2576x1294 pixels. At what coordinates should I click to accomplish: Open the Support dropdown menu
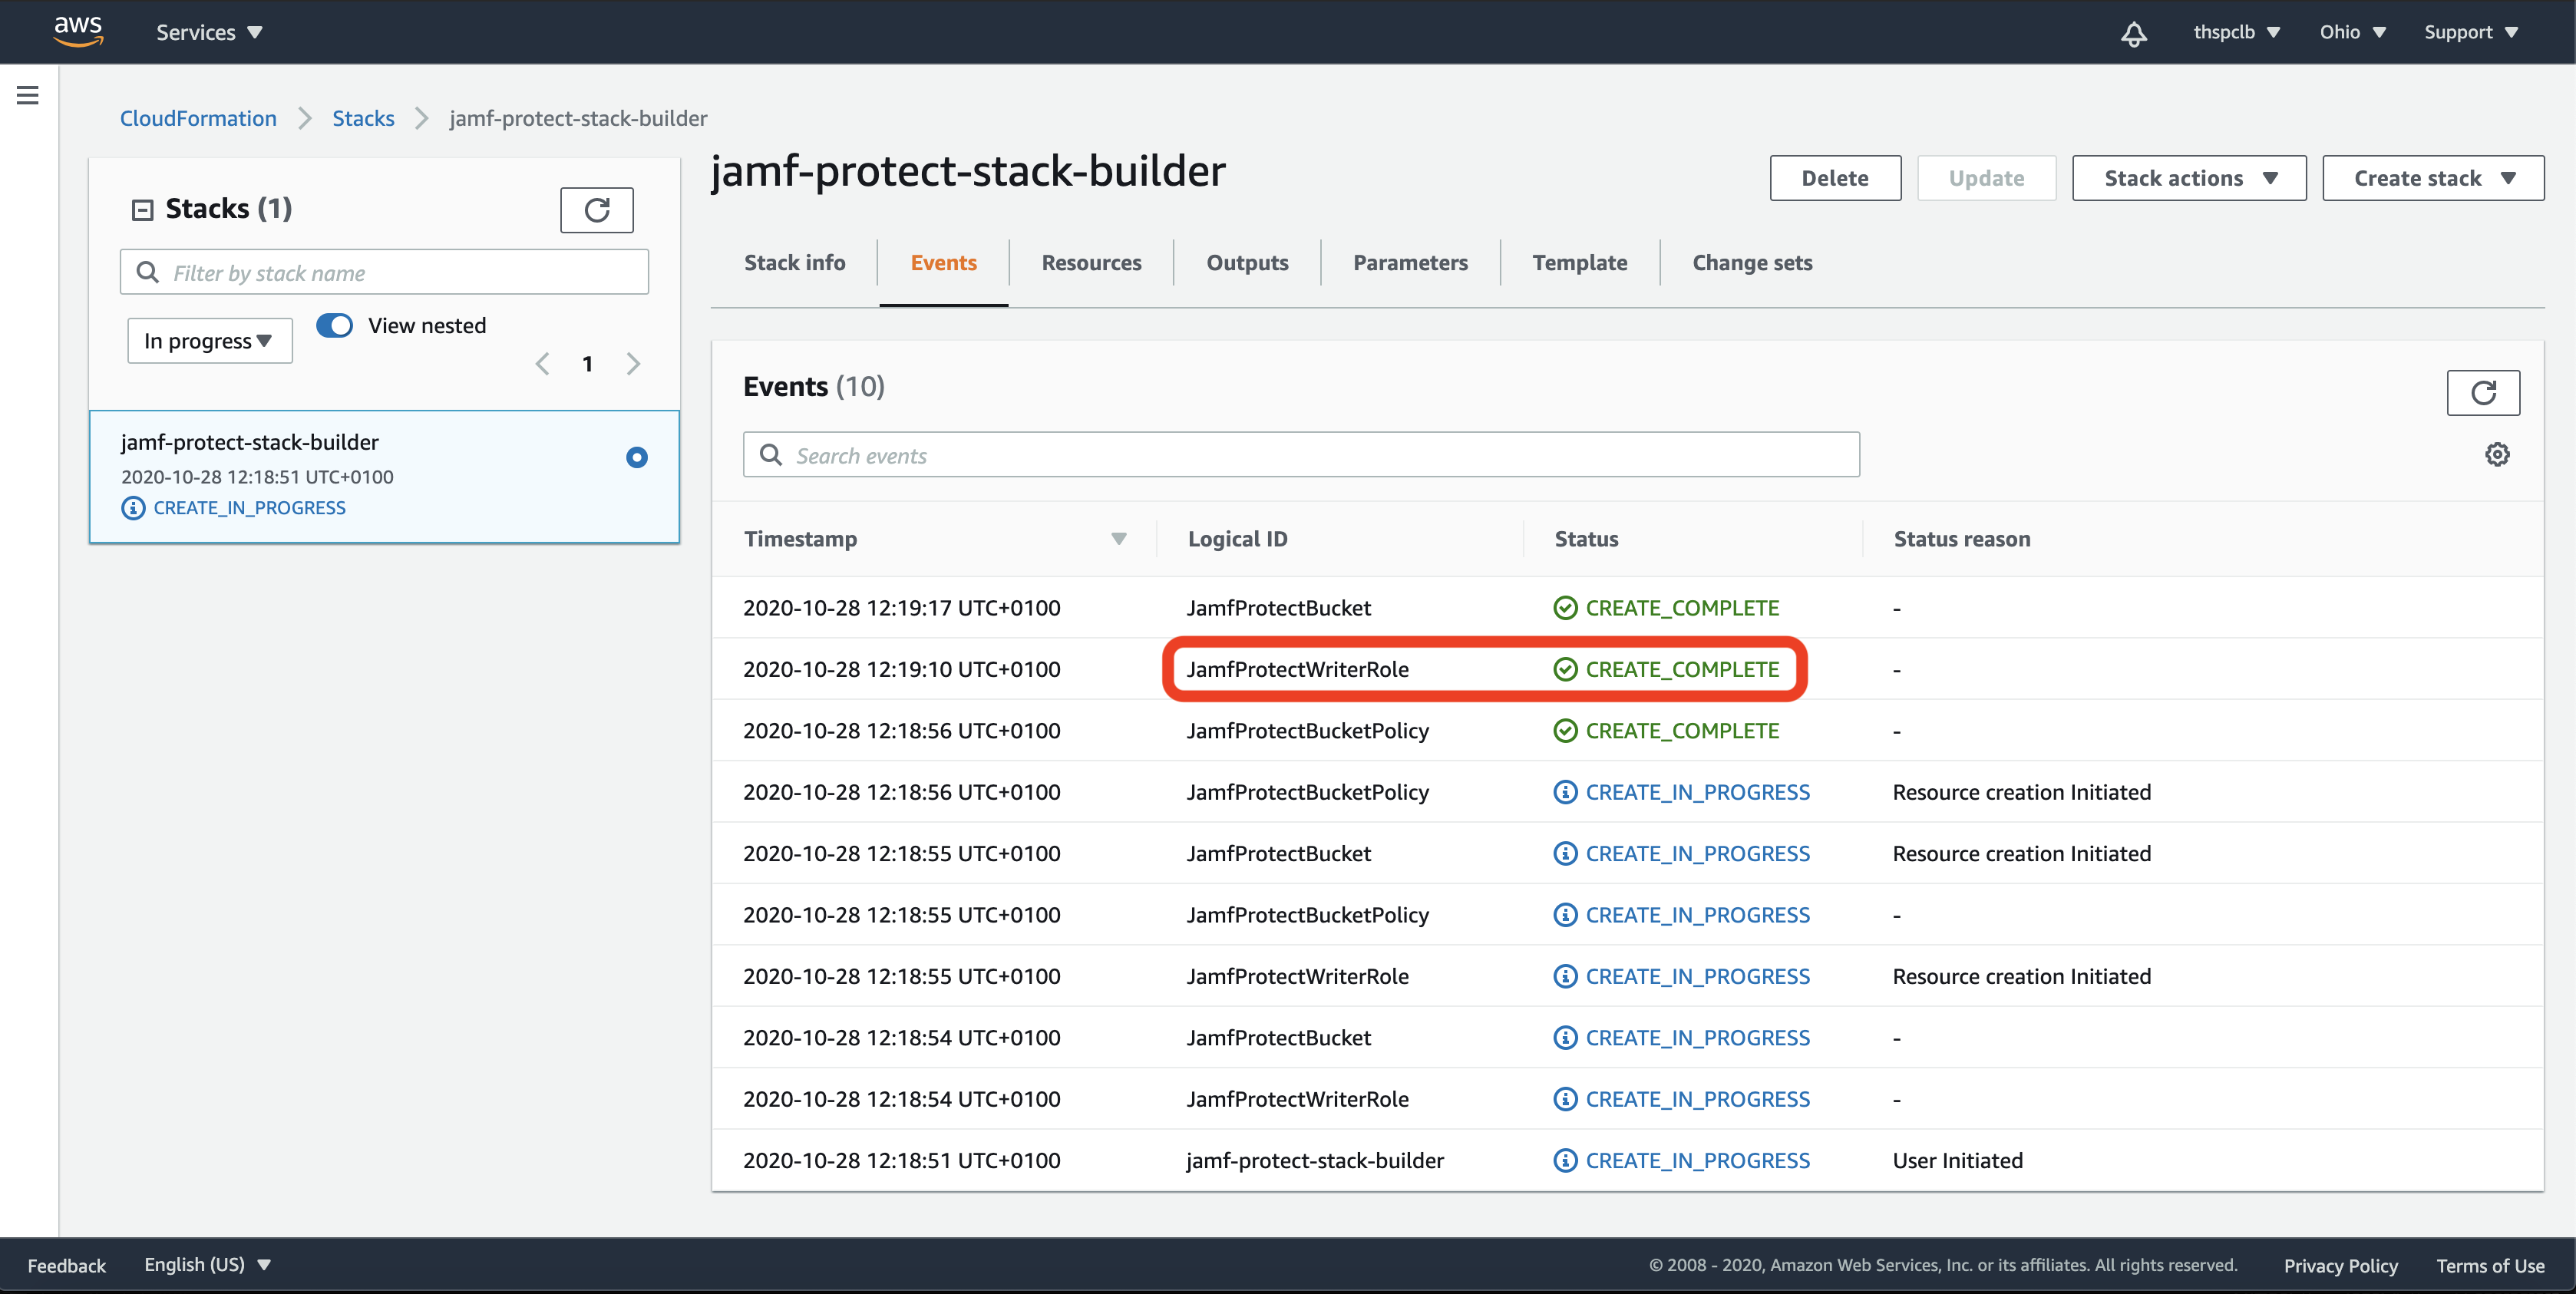point(2470,32)
